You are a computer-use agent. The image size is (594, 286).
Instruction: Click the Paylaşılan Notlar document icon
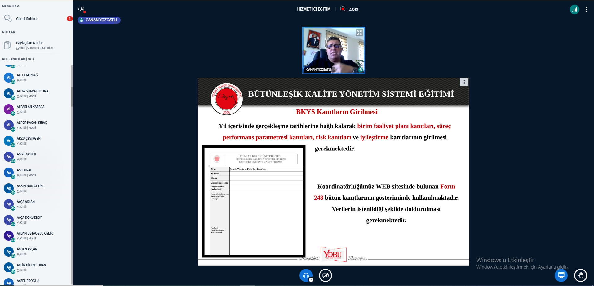pyautogui.click(x=7, y=45)
